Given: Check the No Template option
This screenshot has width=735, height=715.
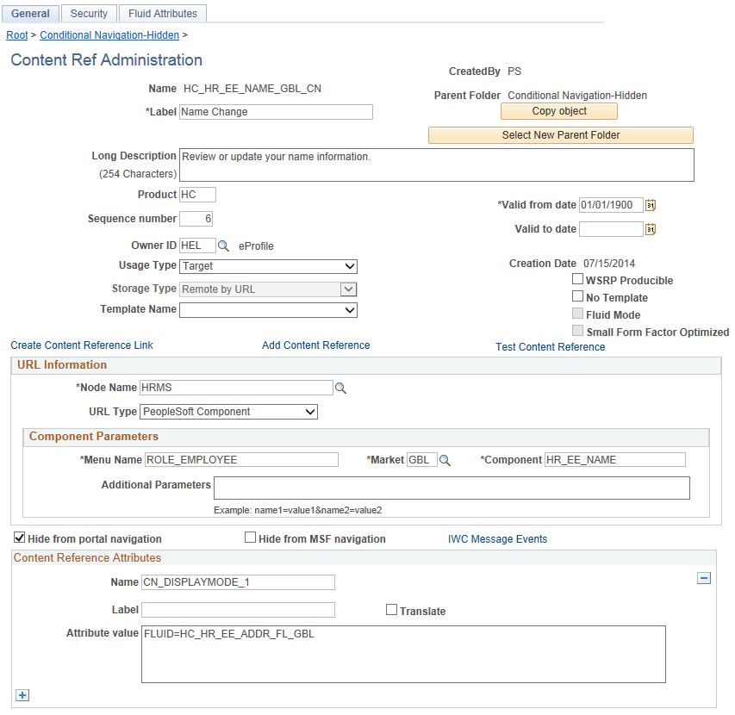Looking at the screenshot, I should 577,296.
